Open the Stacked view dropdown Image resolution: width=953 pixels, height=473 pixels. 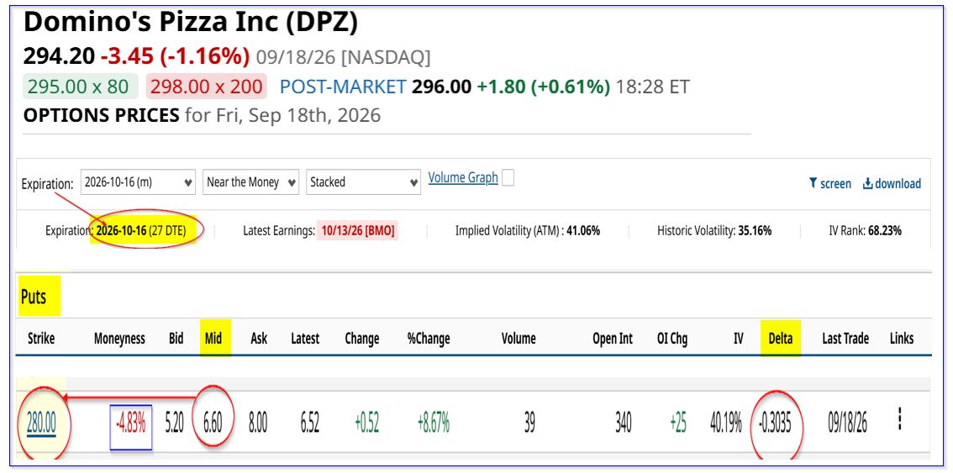click(363, 181)
